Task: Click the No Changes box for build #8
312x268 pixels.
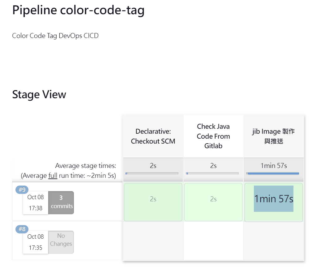Action: (61, 242)
